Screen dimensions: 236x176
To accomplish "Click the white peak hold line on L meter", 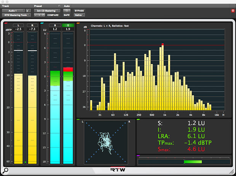I will (x=18, y=51).
